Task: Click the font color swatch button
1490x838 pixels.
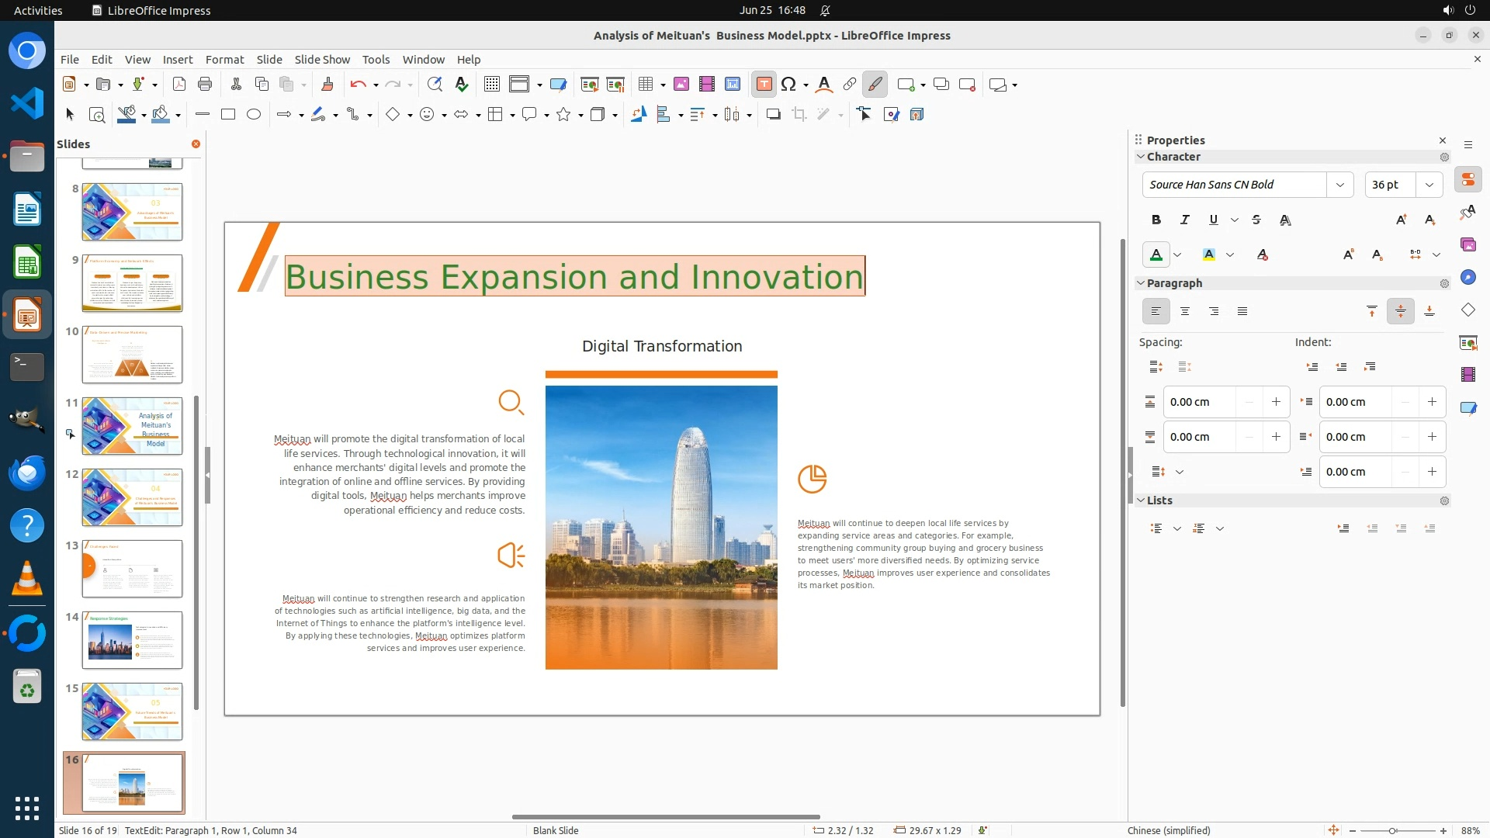Action: tap(1156, 255)
